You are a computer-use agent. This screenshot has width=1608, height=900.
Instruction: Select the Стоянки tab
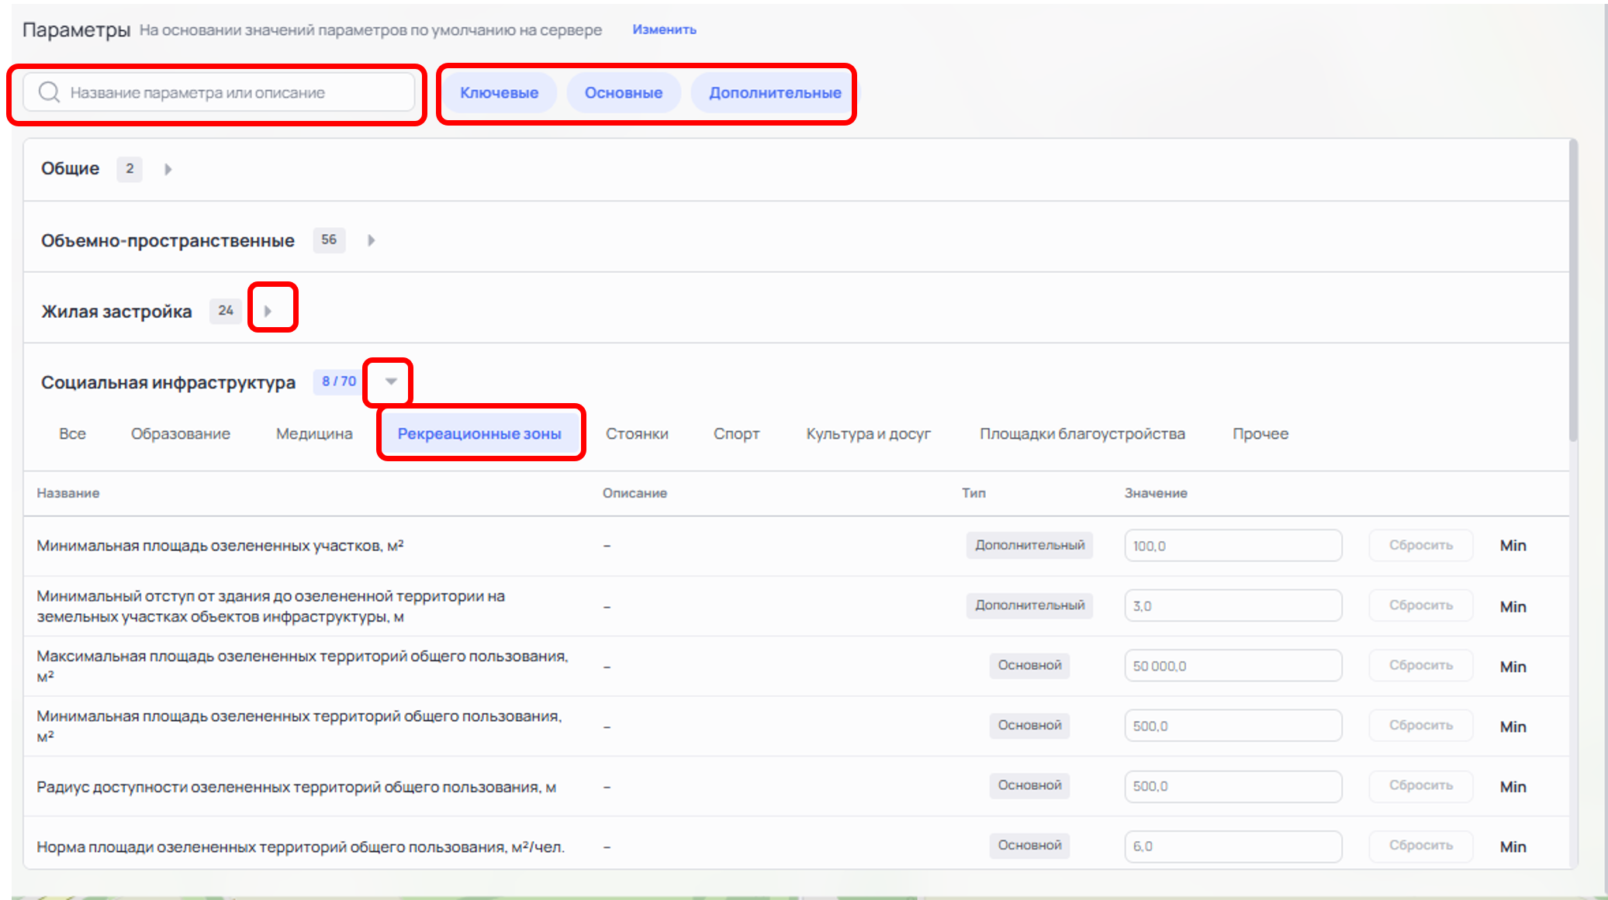[637, 434]
